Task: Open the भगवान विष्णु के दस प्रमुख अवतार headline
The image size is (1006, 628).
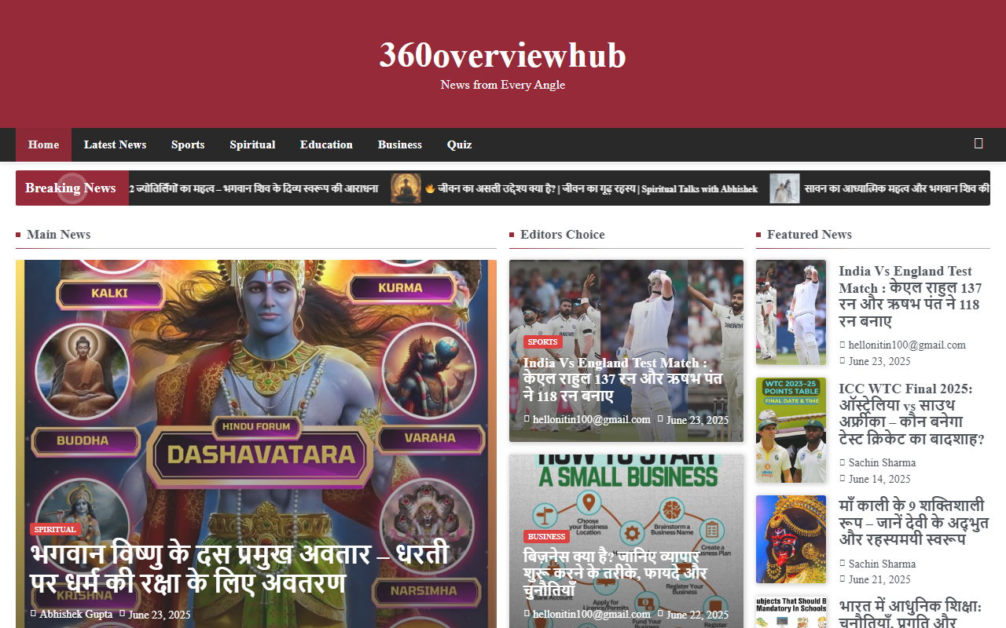Action: tap(240, 569)
